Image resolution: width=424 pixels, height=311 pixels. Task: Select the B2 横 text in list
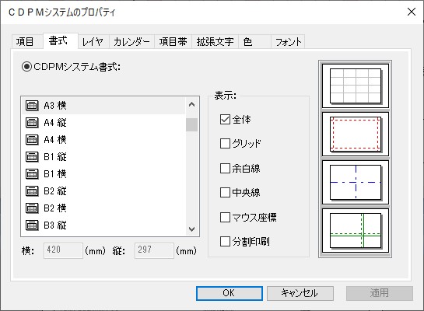click(55, 208)
